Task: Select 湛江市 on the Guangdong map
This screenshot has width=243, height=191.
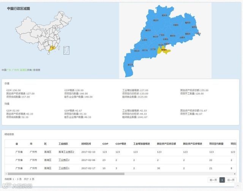Action: click(130, 65)
